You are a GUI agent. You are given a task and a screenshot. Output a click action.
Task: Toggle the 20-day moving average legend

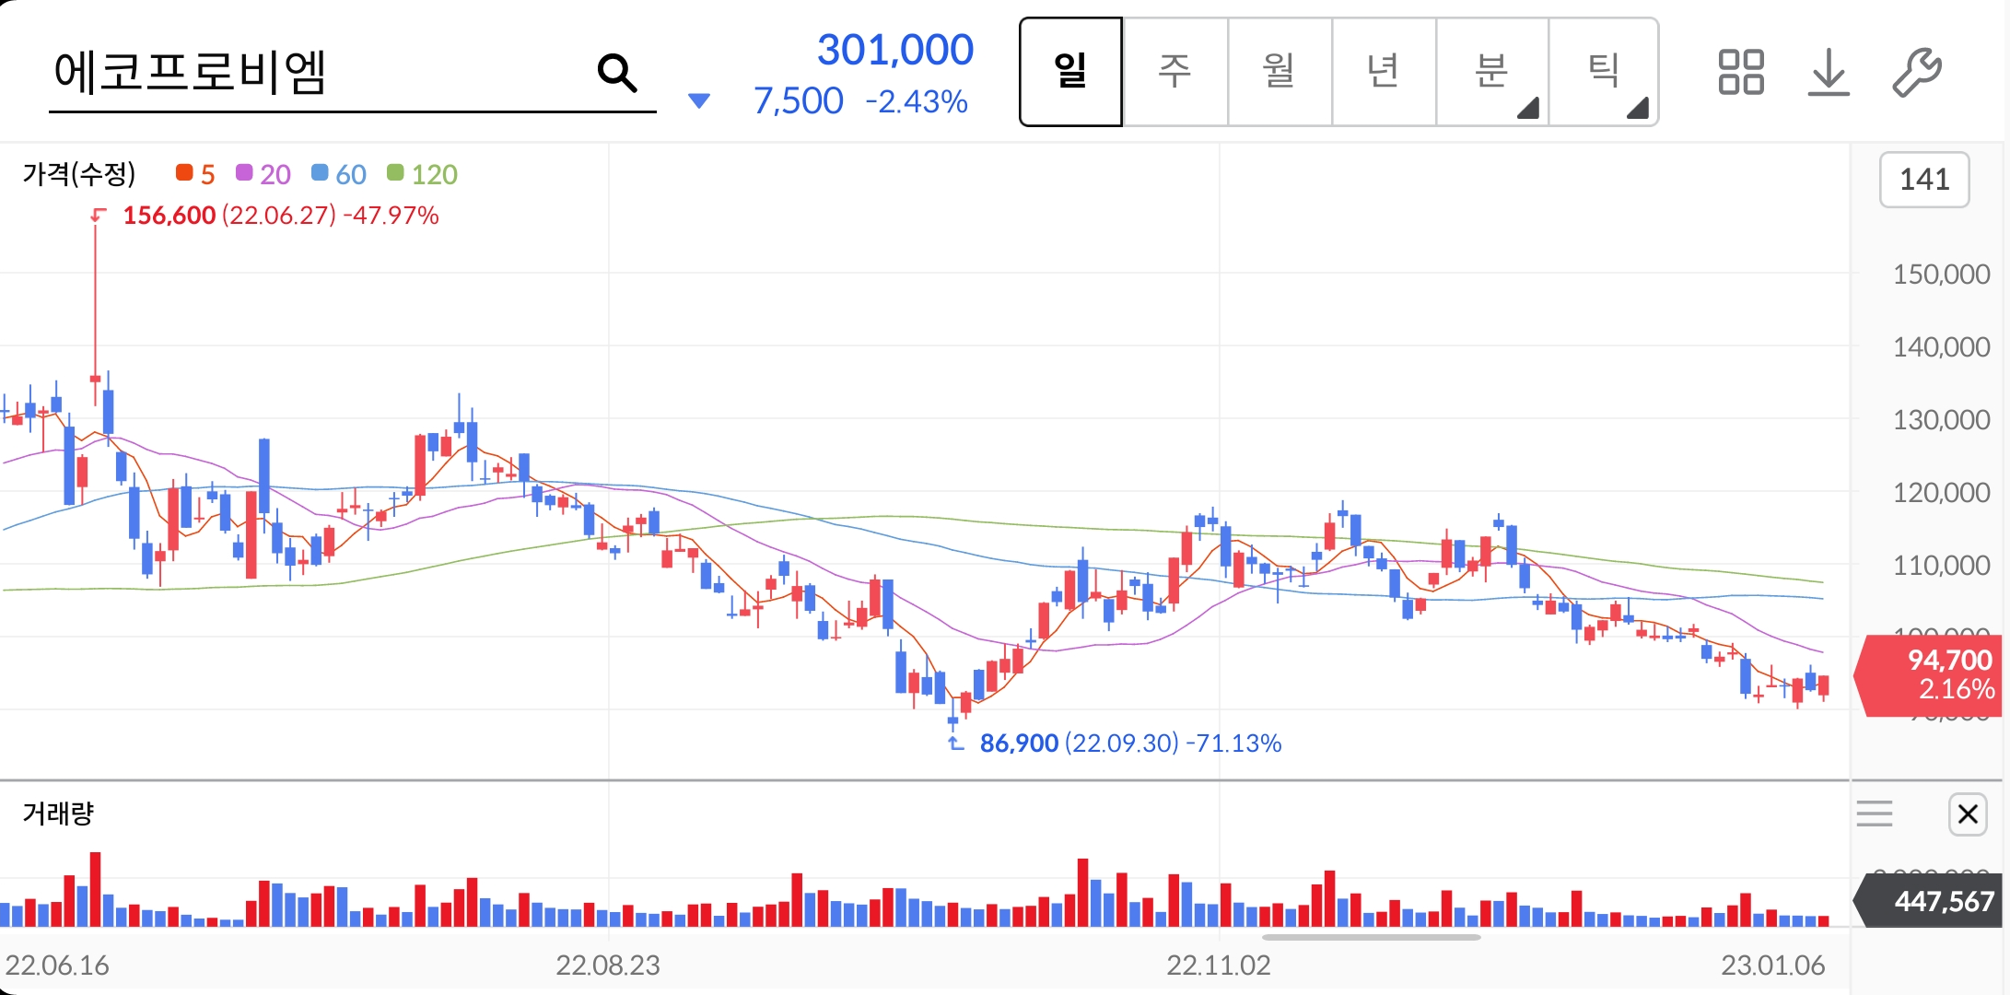pyautogui.click(x=263, y=174)
